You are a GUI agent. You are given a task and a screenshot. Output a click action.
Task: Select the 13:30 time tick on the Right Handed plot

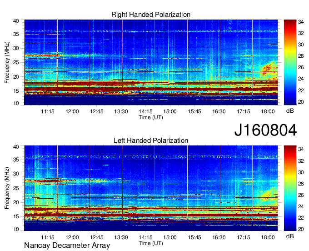[x=121, y=111]
